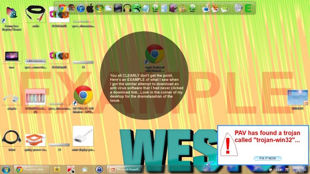Open the WSHLBY PowerPoint file on the desktop

click(x=297, y=100)
